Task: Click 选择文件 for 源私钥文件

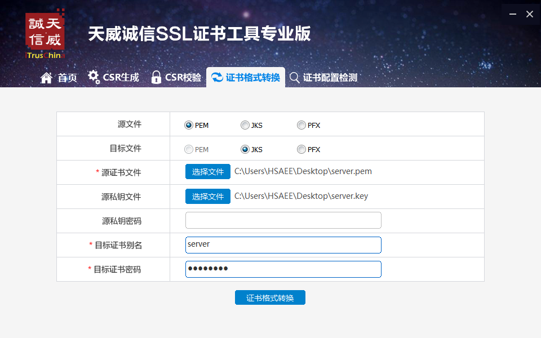Action: click(x=208, y=196)
